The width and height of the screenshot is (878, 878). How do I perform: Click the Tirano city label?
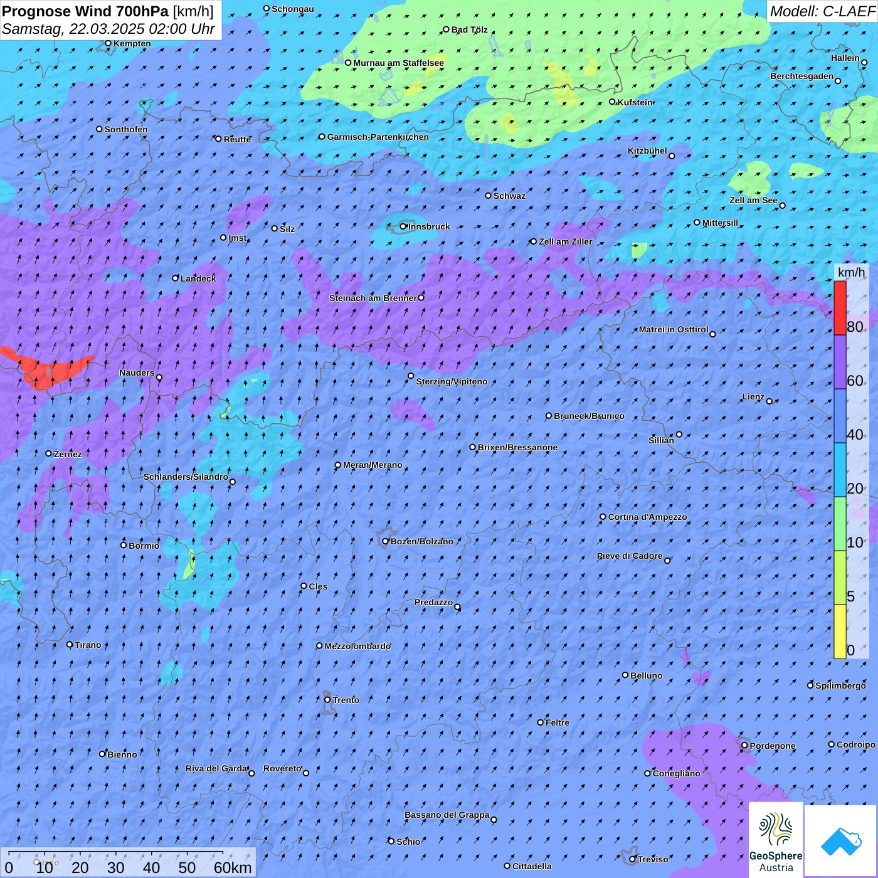pos(87,645)
